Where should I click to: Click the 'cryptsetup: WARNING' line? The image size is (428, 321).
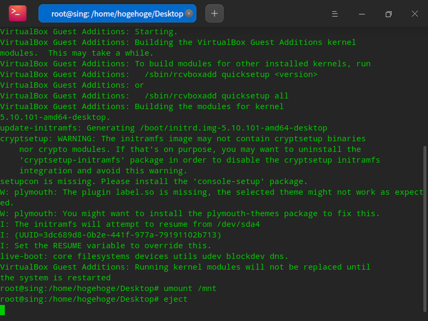tap(182, 139)
